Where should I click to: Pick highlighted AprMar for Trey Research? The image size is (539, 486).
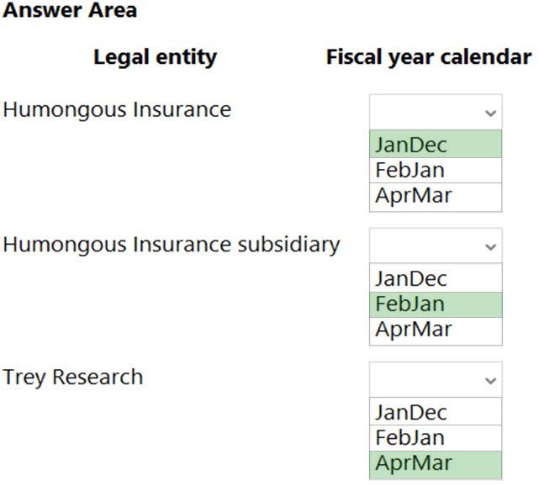point(436,464)
